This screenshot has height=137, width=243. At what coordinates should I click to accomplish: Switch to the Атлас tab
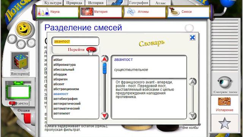pyautogui.click(x=160, y=3)
